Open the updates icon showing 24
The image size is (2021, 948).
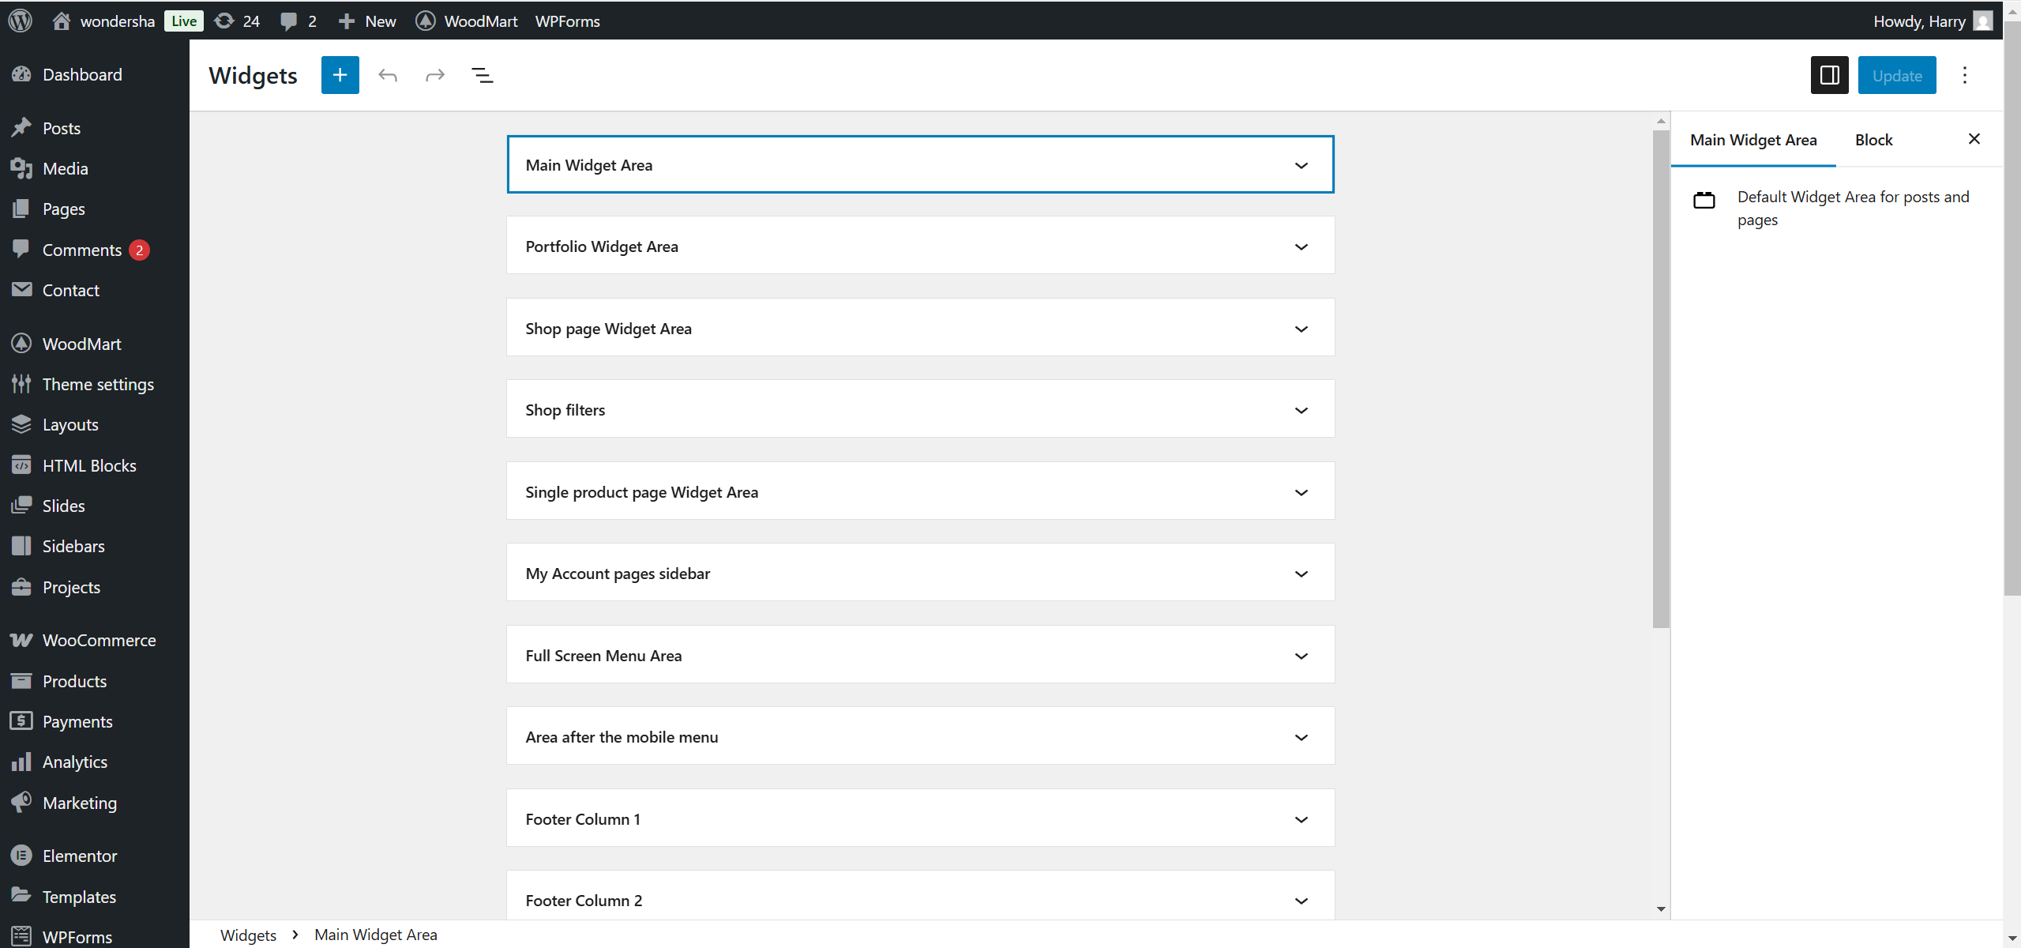point(237,21)
